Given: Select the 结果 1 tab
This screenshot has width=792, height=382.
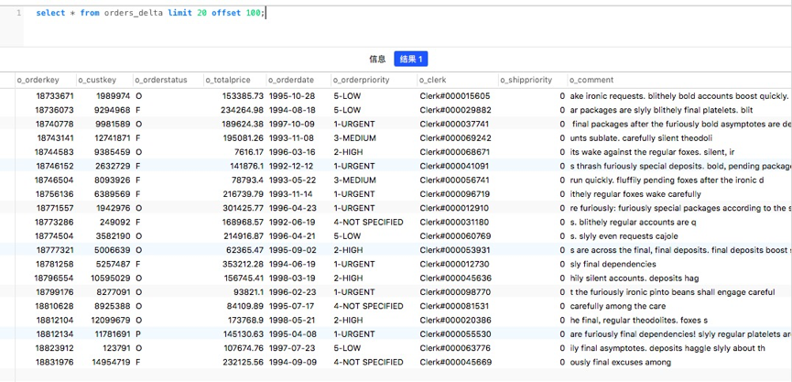Looking at the screenshot, I should 410,60.
